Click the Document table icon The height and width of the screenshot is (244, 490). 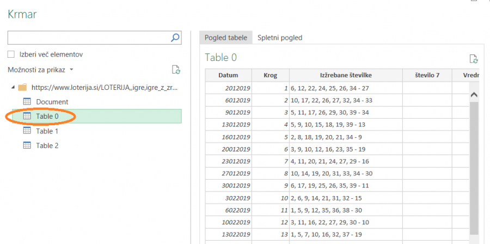pos(27,101)
